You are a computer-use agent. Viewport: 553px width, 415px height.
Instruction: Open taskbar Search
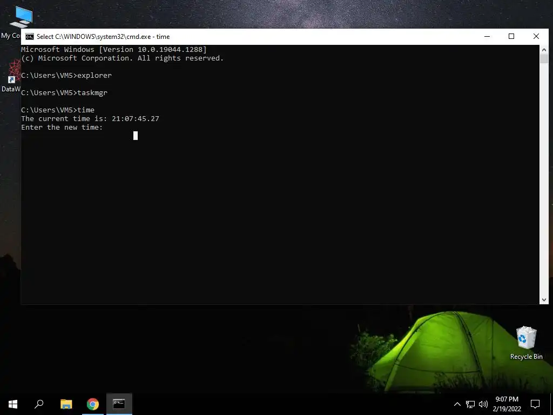(x=39, y=404)
